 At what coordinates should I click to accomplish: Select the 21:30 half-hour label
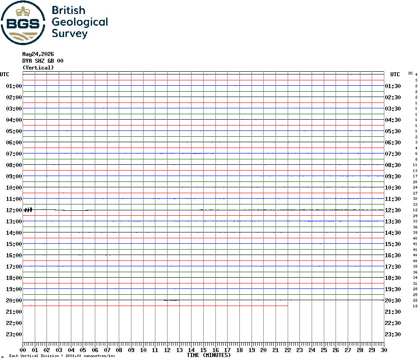pos(393,311)
